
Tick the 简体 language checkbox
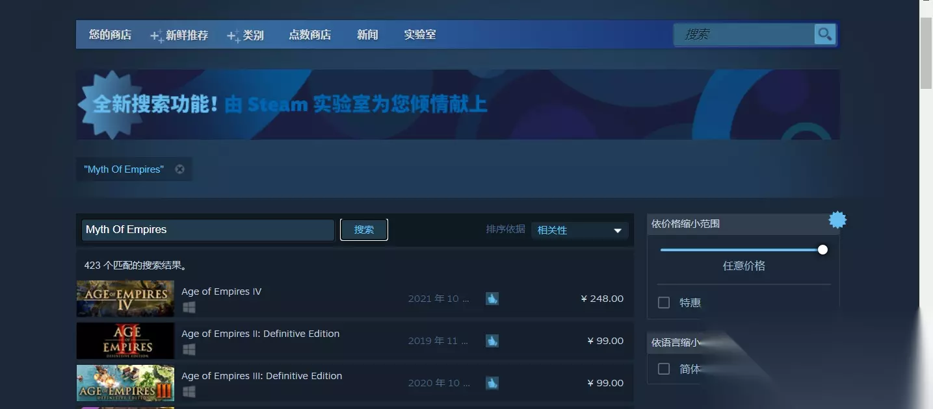tap(664, 369)
